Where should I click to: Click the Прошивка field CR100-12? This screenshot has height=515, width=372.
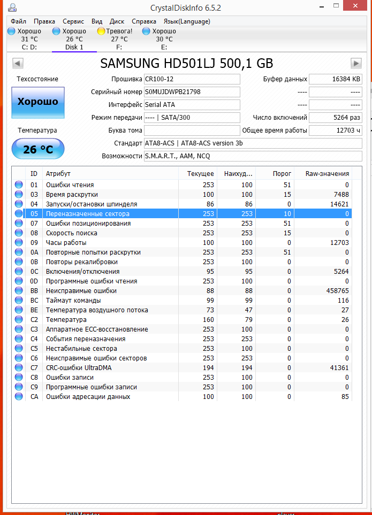[x=192, y=79]
